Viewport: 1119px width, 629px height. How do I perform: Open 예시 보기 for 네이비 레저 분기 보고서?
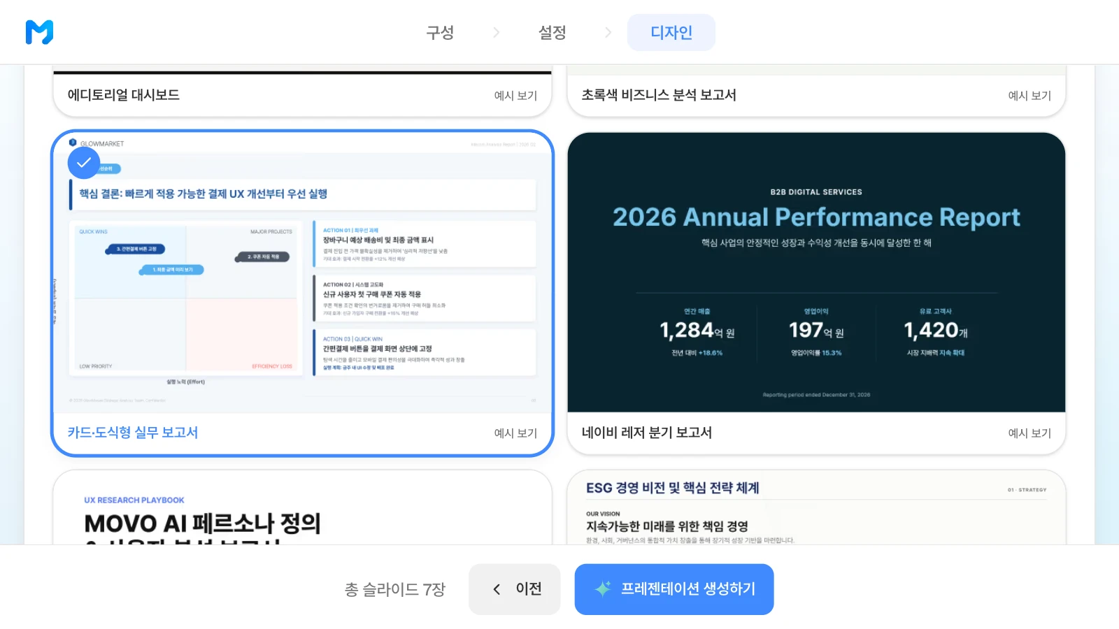[1029, 433]
